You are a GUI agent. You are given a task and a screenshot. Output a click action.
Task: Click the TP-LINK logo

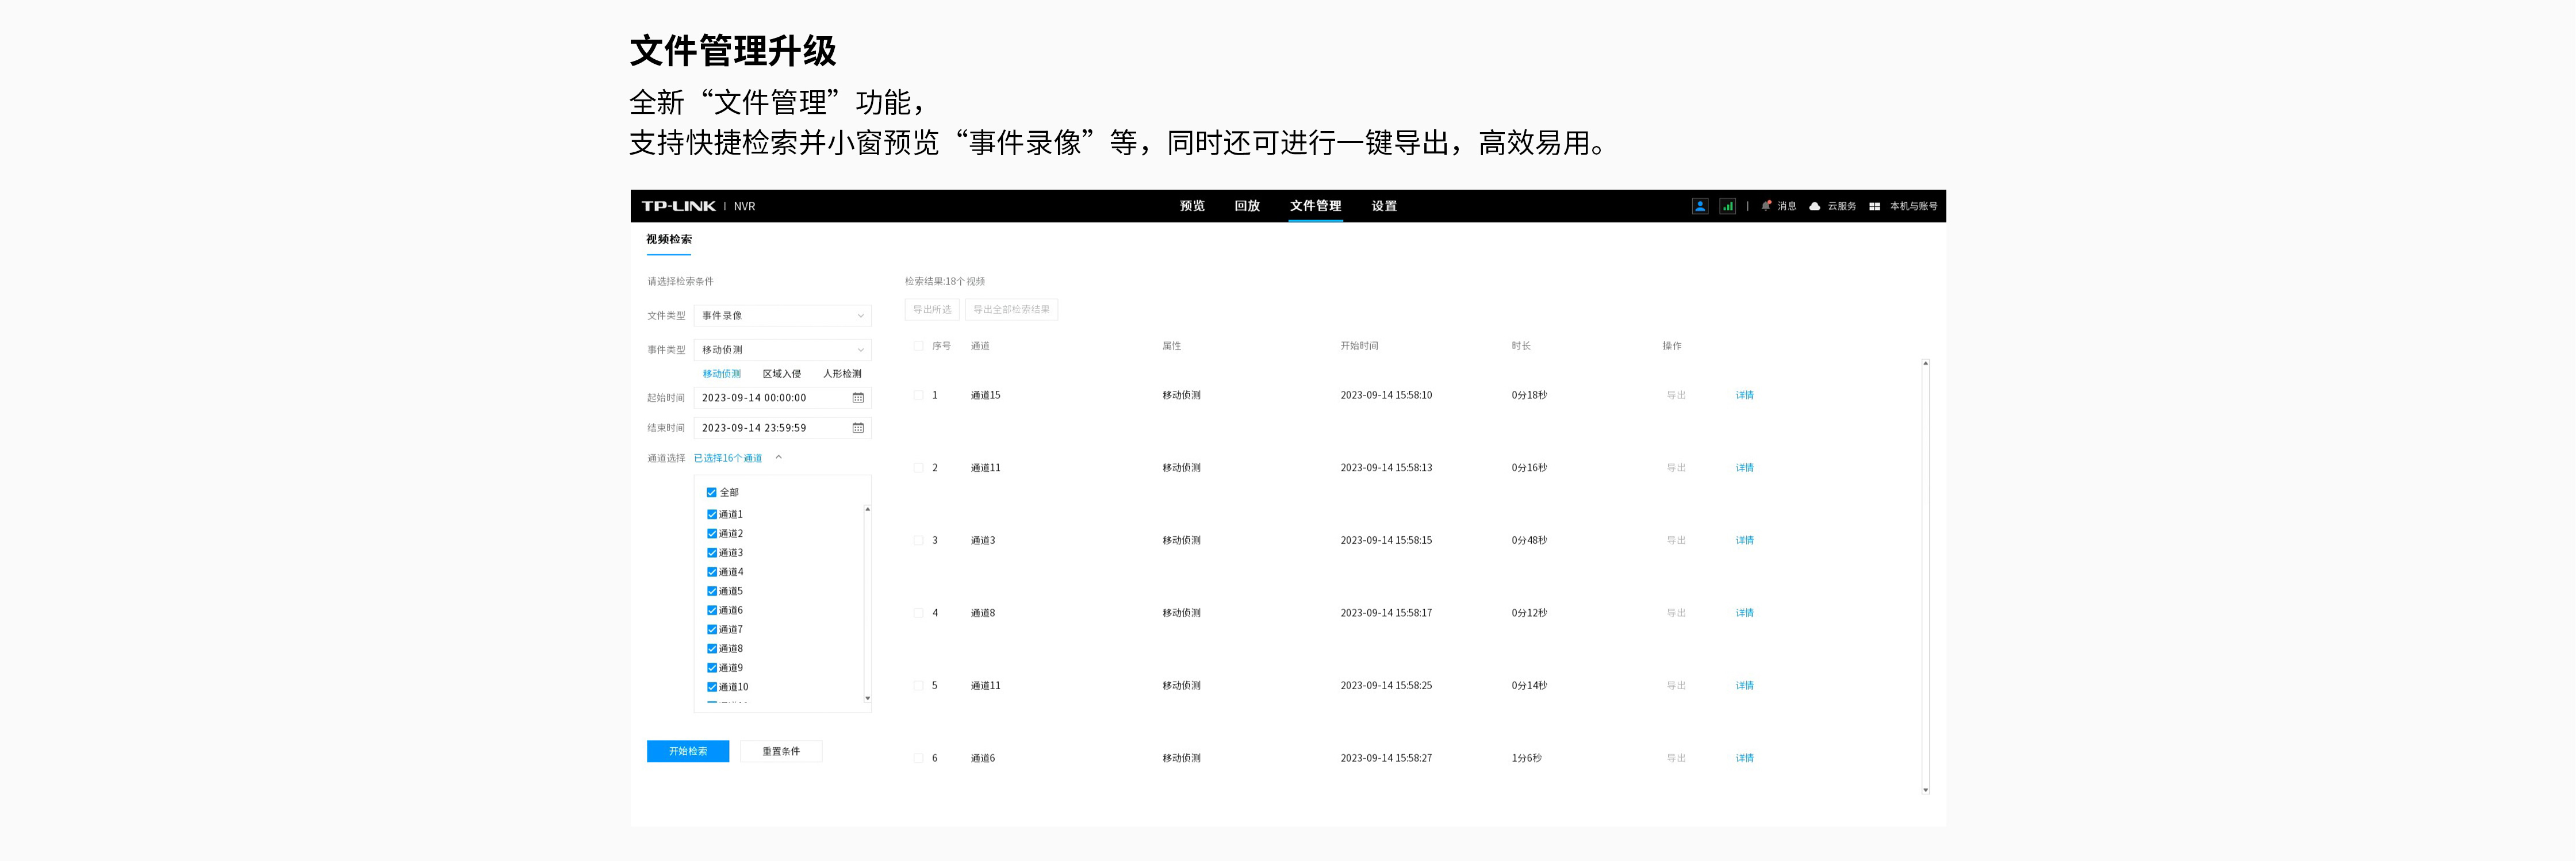pyautogui.click(x=678, y=206)
